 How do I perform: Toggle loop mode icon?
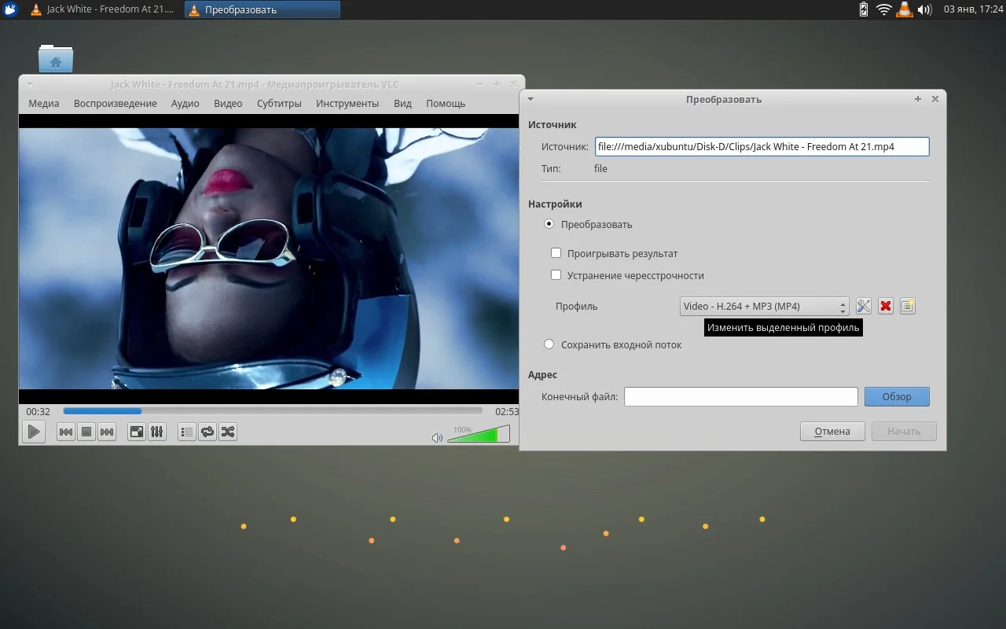point(207,432)
